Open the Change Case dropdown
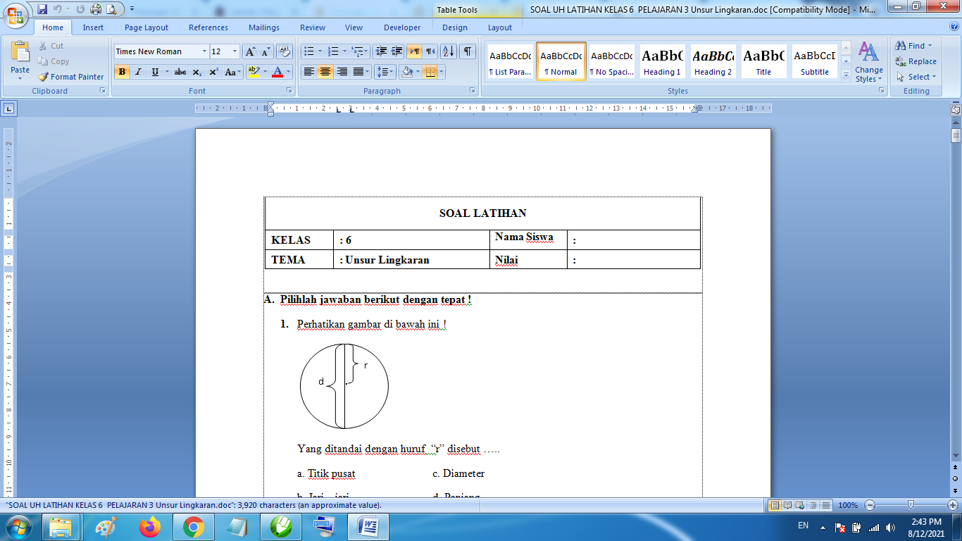The height and width of the screenshot is (541, 962). click(233, 72)
